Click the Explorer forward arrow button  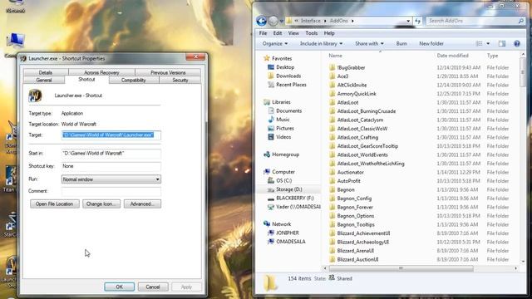point(273,21)
